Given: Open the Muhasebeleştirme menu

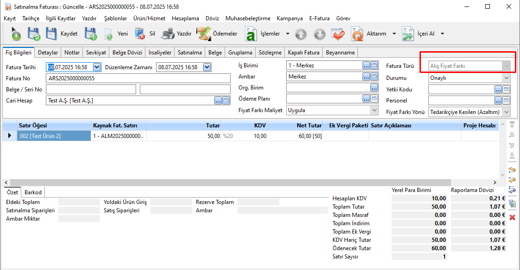Looking at the screenshot, I should (x=248, y=18).
